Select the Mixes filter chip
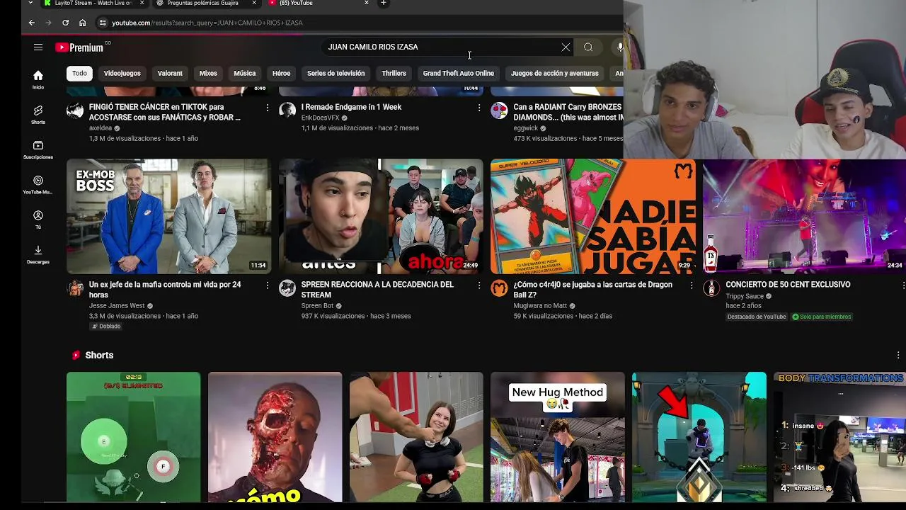 208,73
